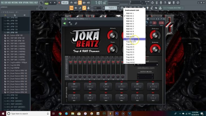Click the microphone recording icon
Image resolution: width=206 pixels, height=116 pixels.
161,3
